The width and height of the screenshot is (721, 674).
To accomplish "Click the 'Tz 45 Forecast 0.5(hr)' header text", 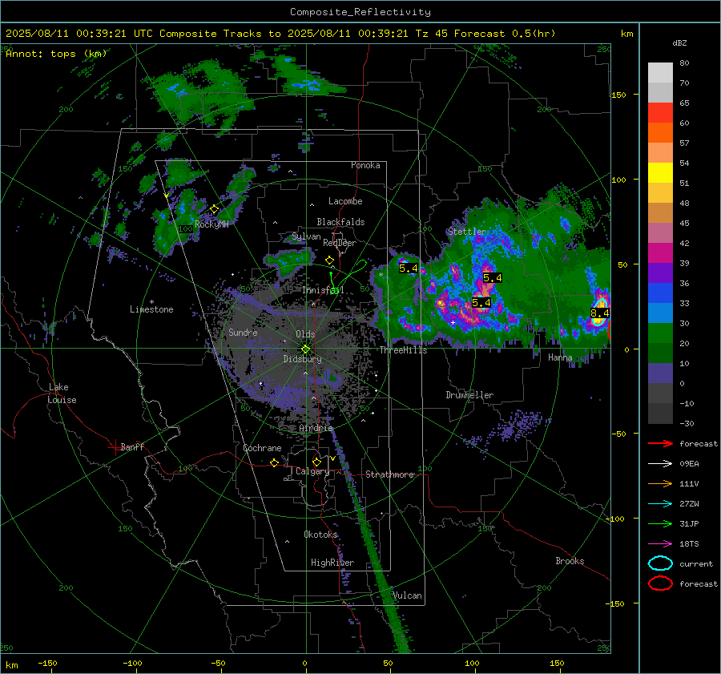I will pos(485,34).
